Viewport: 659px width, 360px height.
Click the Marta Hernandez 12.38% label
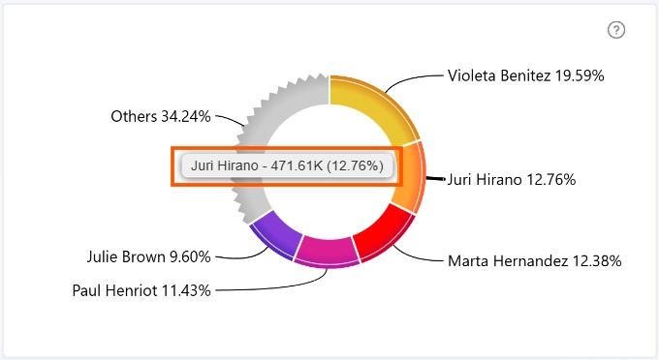tap(534, 261)
